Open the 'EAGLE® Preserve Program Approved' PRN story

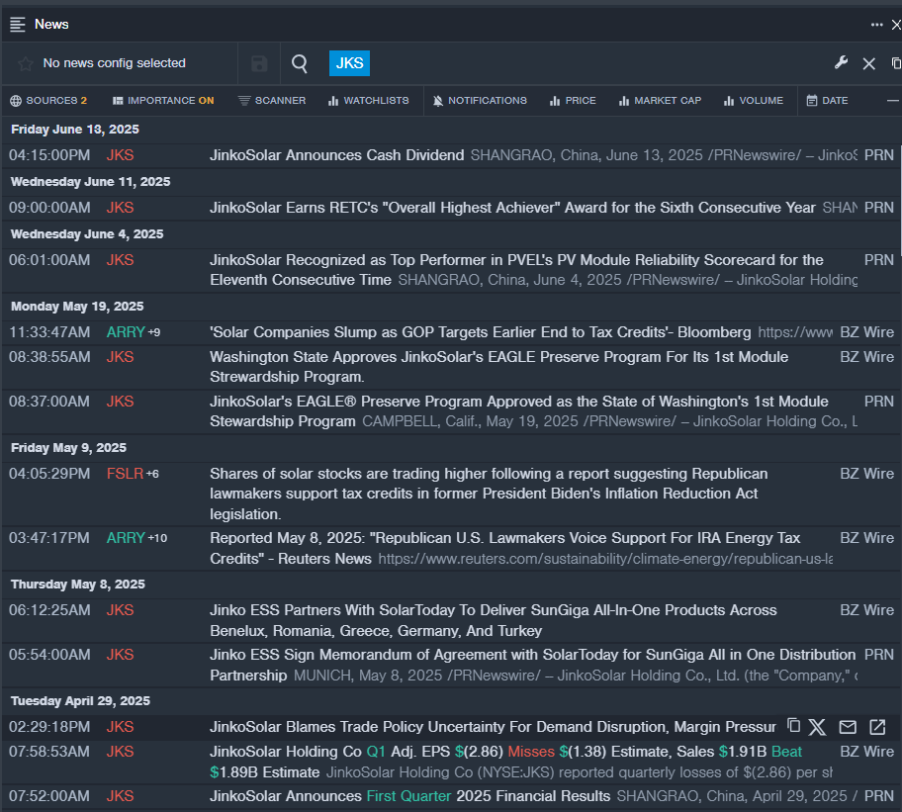tap(519, 411)
